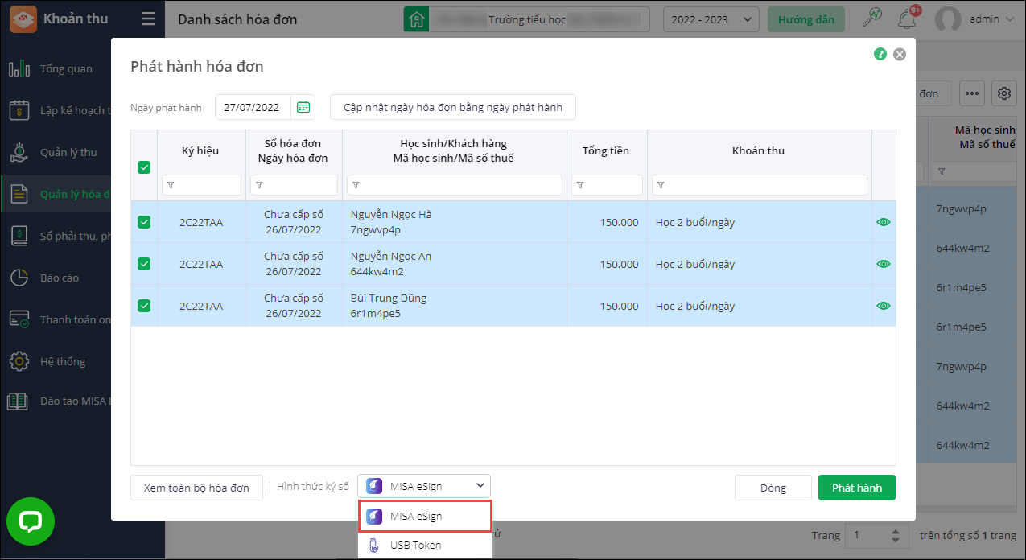Click the settings gear icon in the toolbar
1026x560 pixels.
1004,93
